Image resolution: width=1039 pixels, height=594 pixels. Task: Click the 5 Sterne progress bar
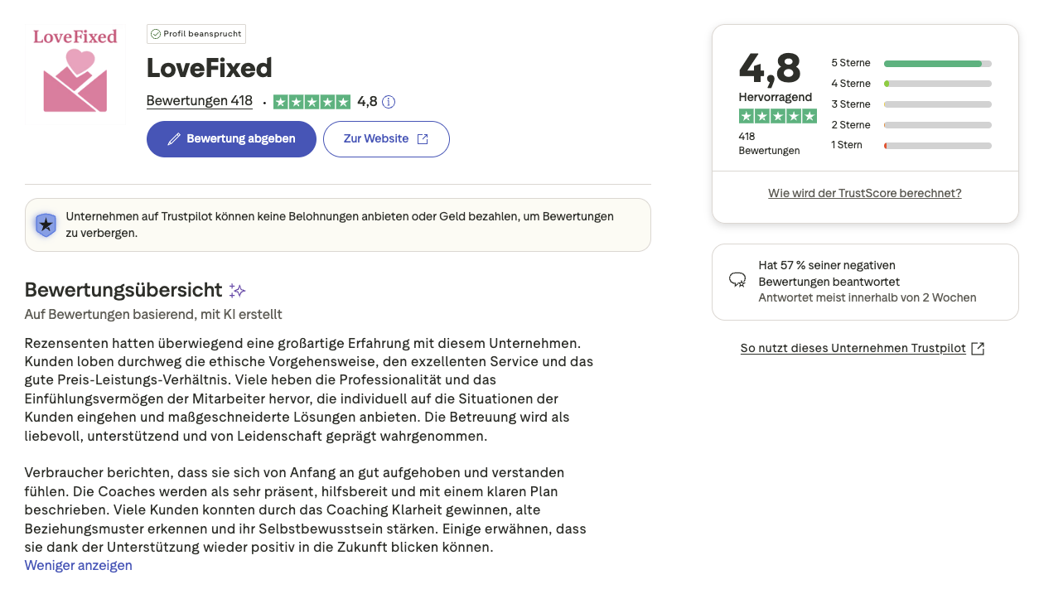point(937,63)
